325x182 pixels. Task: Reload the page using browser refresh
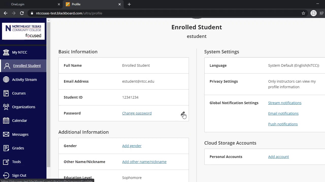(22, 13)
